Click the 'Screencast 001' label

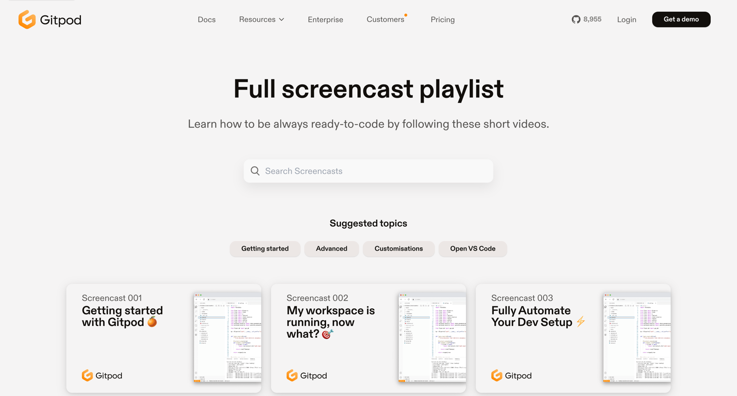(112, 298)
